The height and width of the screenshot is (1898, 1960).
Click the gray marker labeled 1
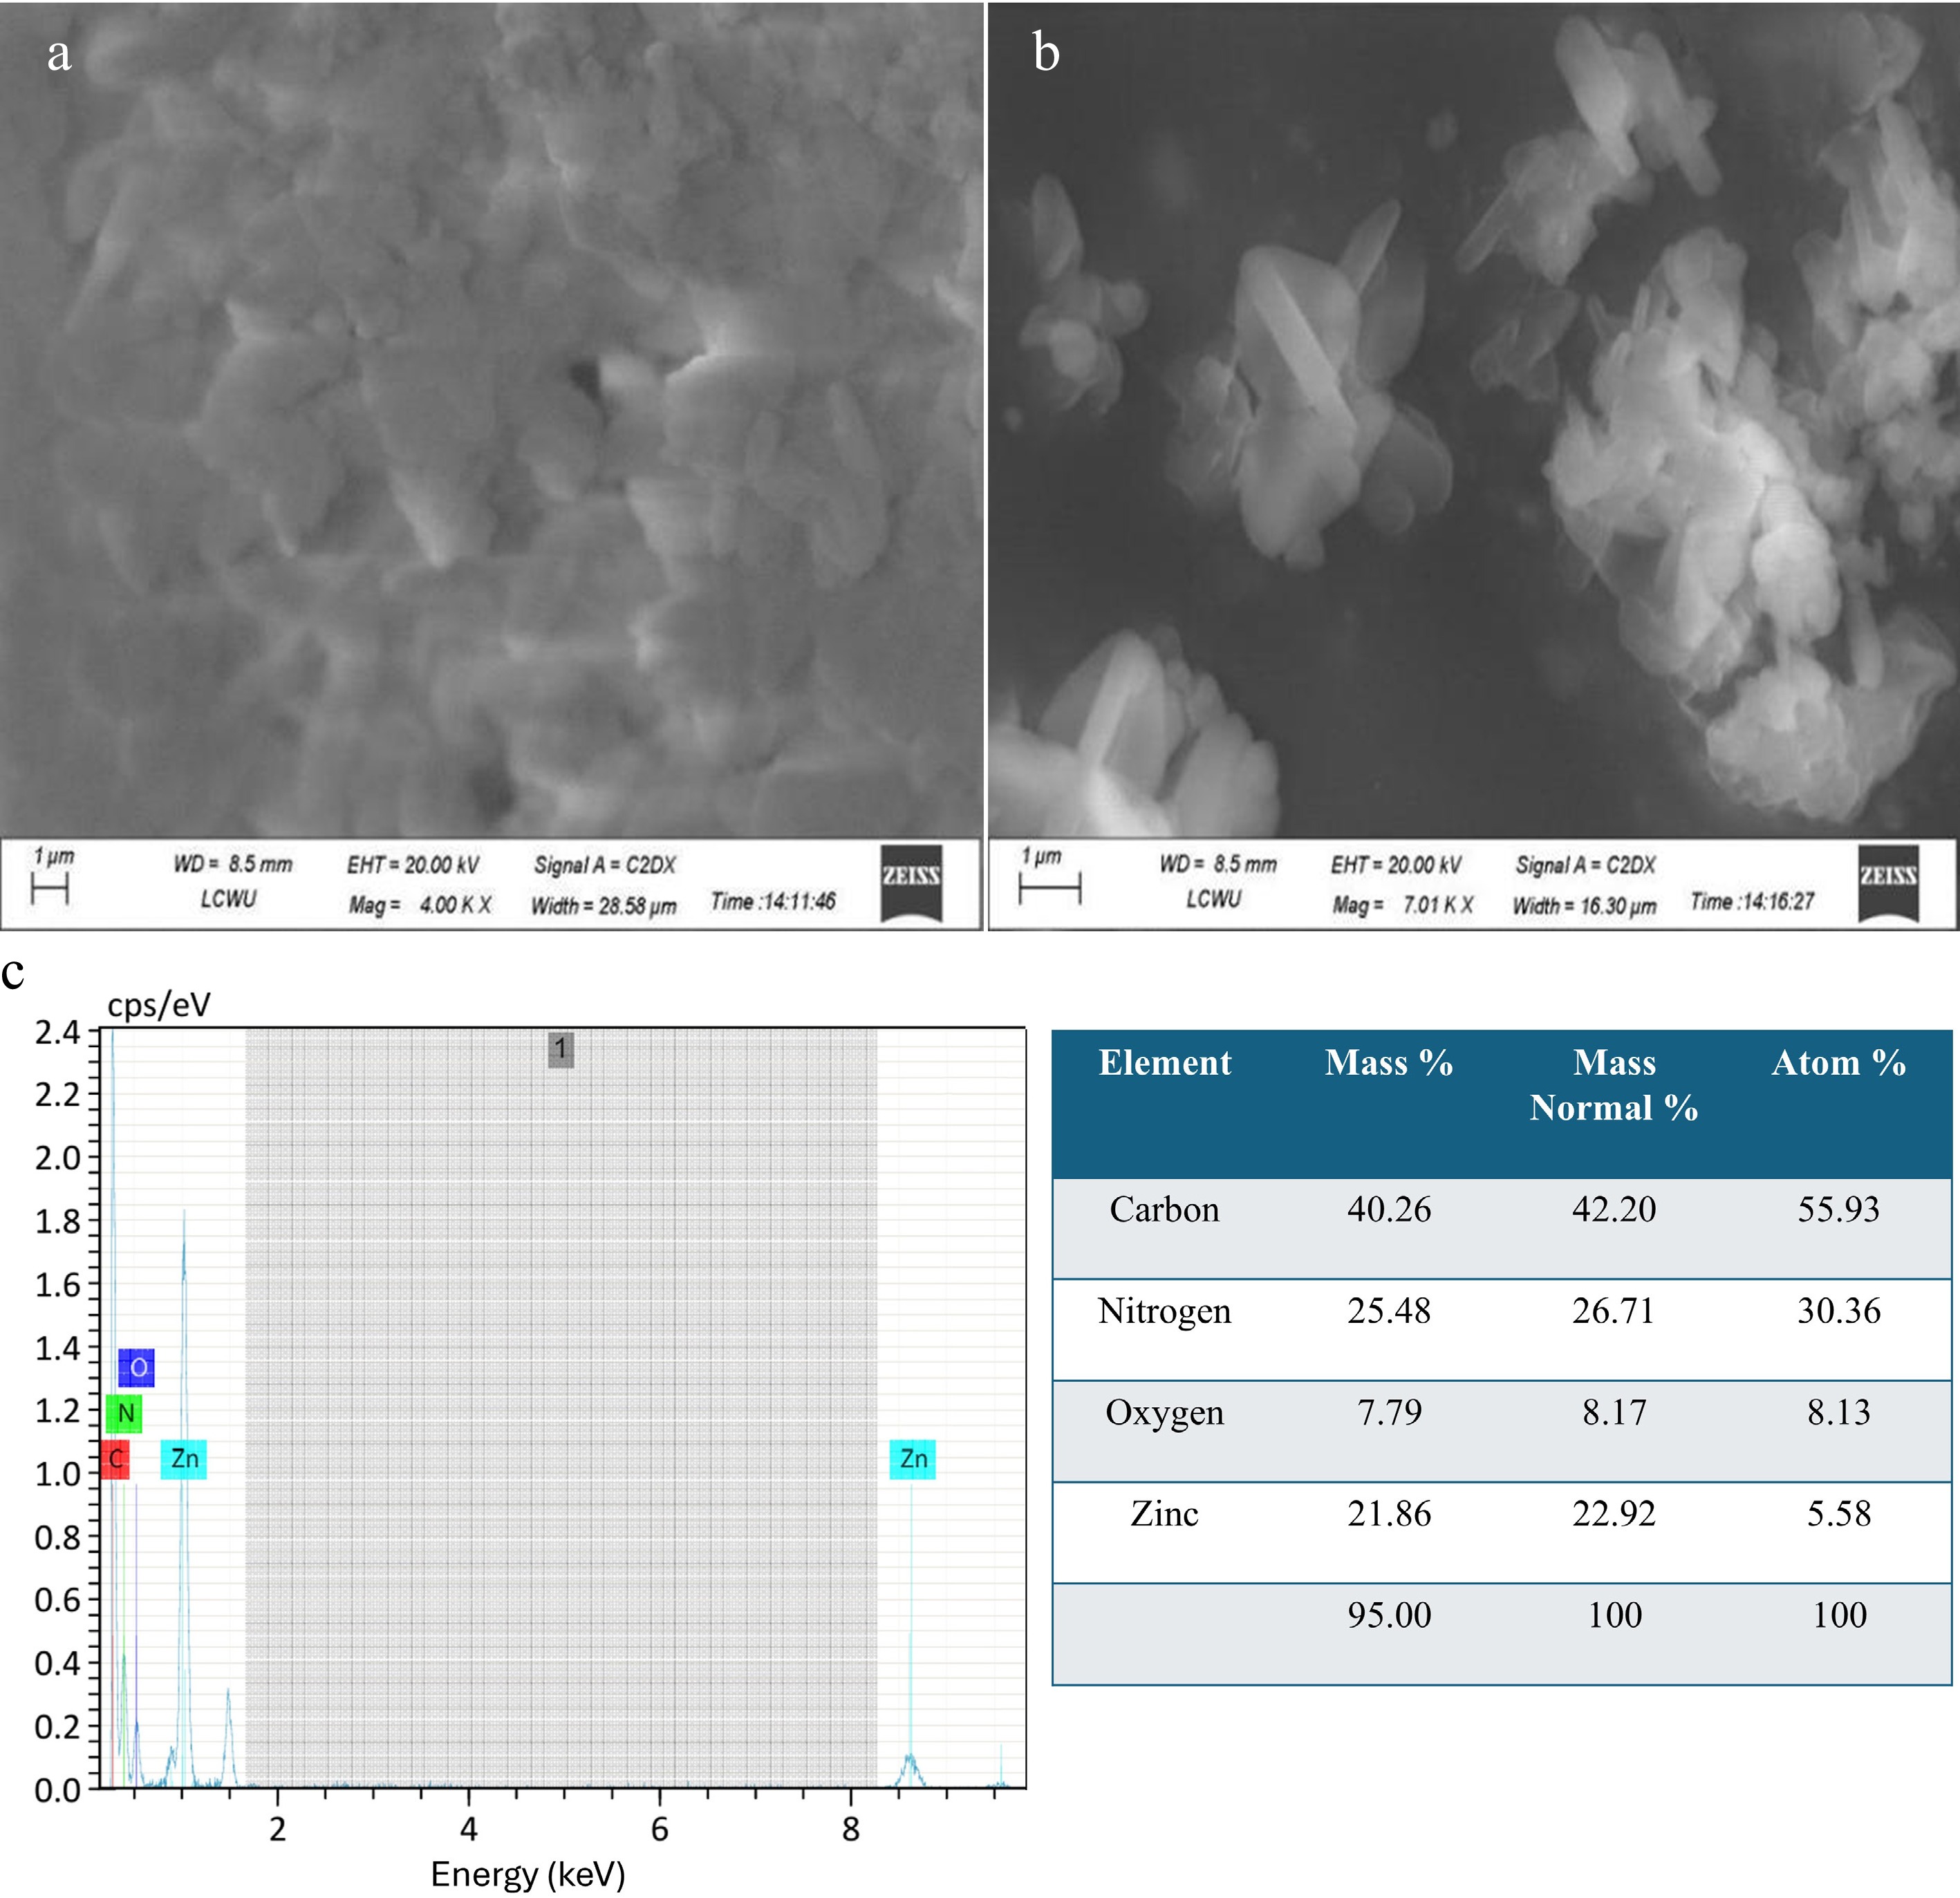pyautogui.click(x=561, y=1049)
